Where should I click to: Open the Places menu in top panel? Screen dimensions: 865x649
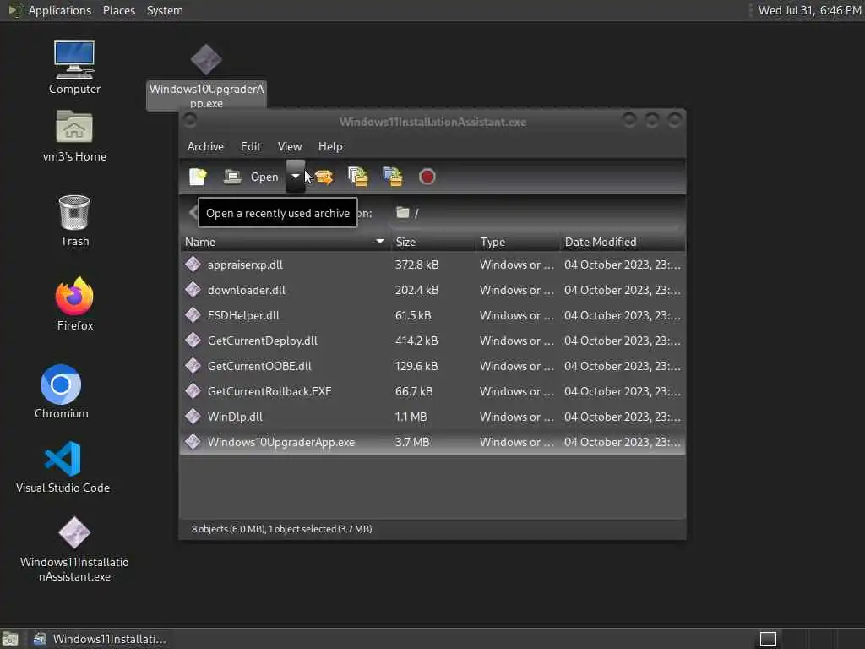pos(119,10)
